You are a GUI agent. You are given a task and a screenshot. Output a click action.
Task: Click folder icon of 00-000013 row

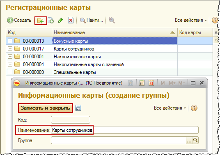pos(17,41)
